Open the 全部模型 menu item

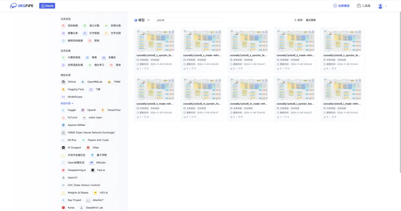point(341,6)
